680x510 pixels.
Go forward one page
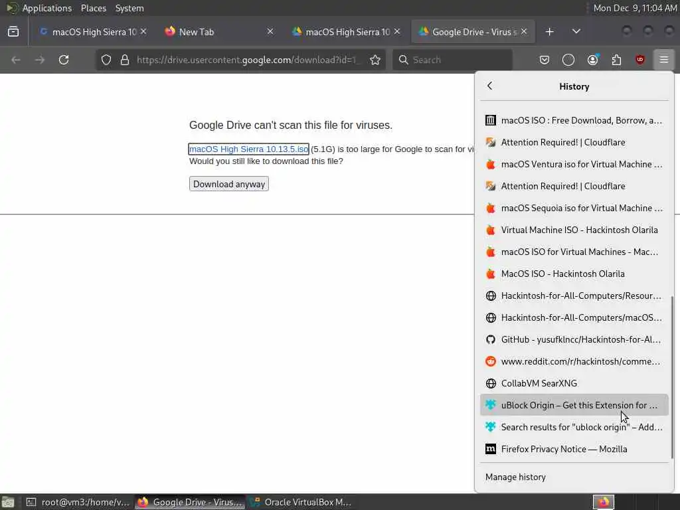[x=40, y=59]
